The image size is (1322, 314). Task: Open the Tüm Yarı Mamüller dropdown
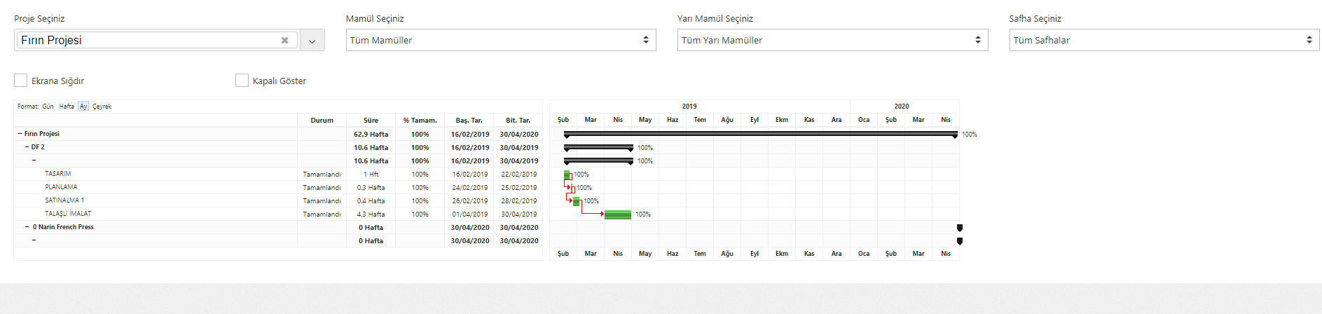832,40
